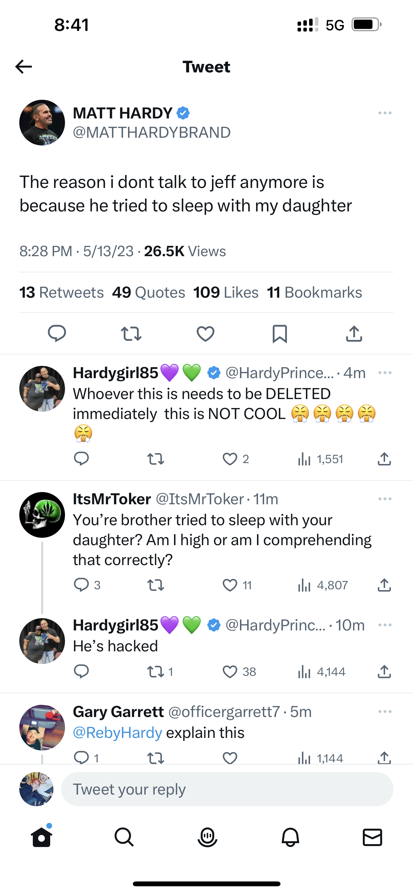Retweet the ItsMrToker reply
Image resolution: width=413 pixels, height=894 pixels.
pyautogui.click(x=155, y=585)
